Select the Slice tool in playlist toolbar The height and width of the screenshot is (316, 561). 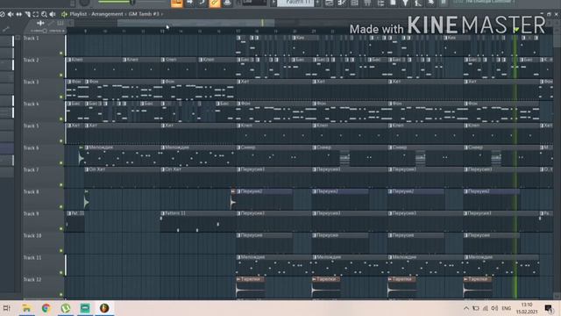click(x=27, y=14)
